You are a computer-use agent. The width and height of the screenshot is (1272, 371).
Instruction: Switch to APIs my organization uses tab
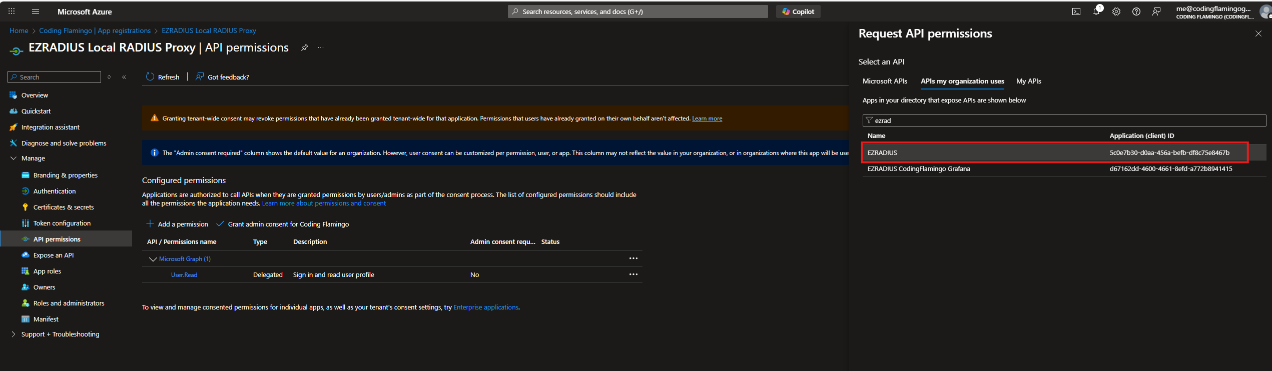pyautogui.click(x=962, y=81)
